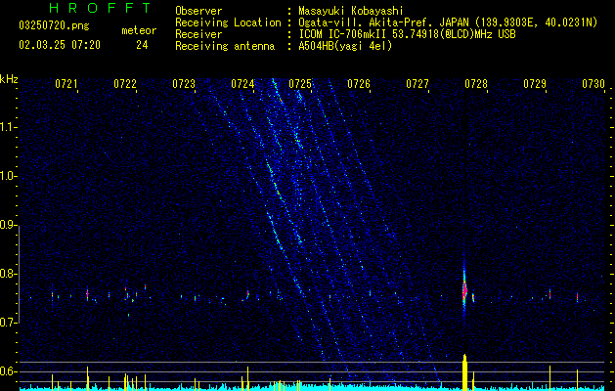Click the 1.1 kHz frequency label
Image resolution: width=615 pixels, height=391 pixels.
point(7,127)
